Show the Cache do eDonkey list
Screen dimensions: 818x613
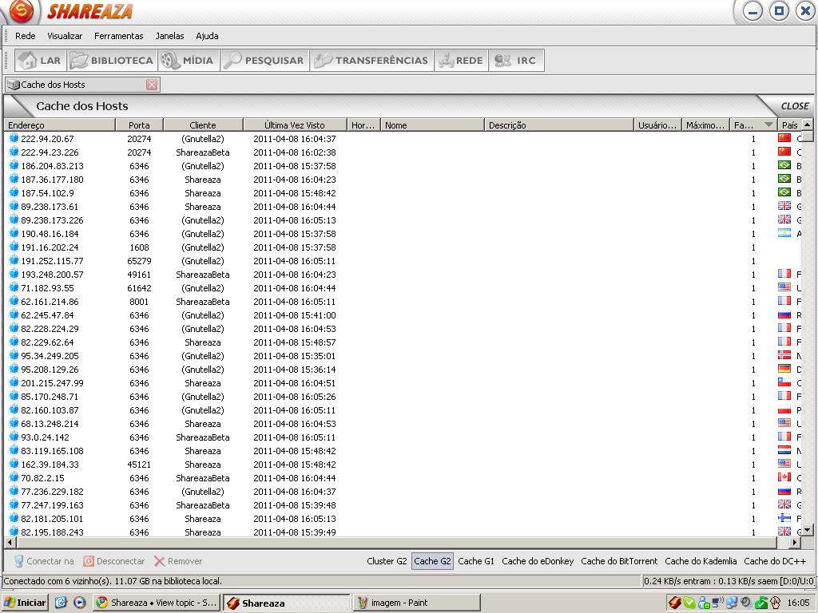click(538, 561)
